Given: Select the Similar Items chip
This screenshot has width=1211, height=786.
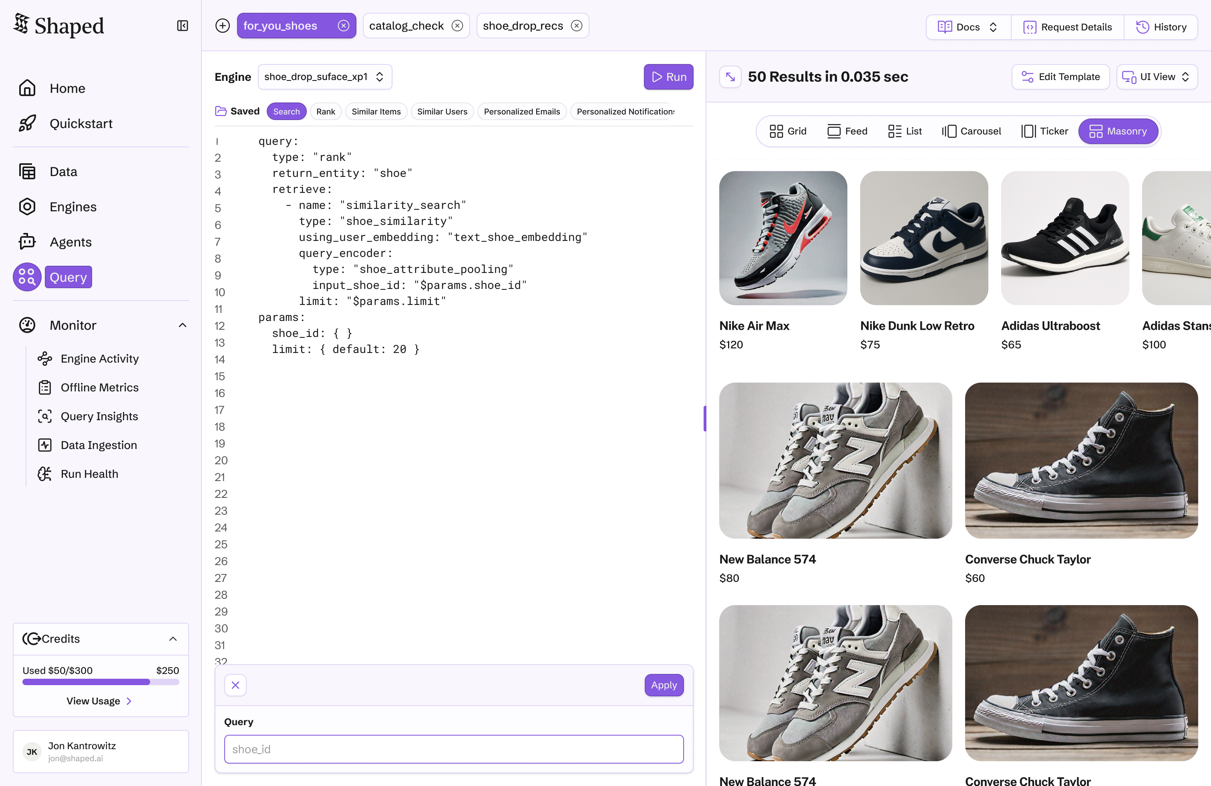Looking at the screenshot, I should [376, 111].
